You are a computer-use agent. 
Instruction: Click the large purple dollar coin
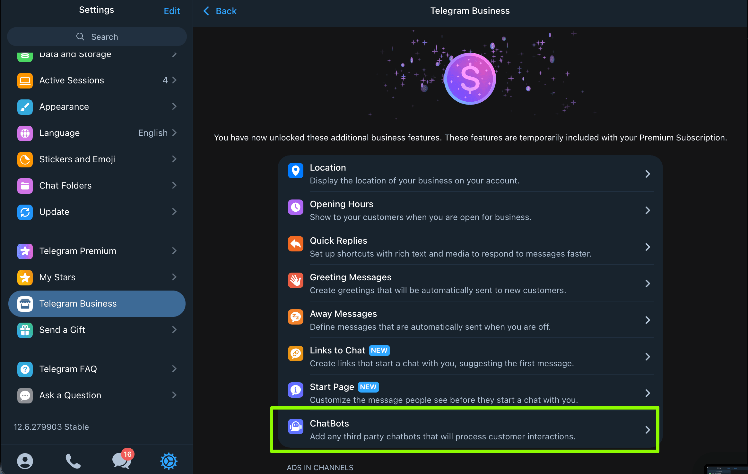[470, 79]
